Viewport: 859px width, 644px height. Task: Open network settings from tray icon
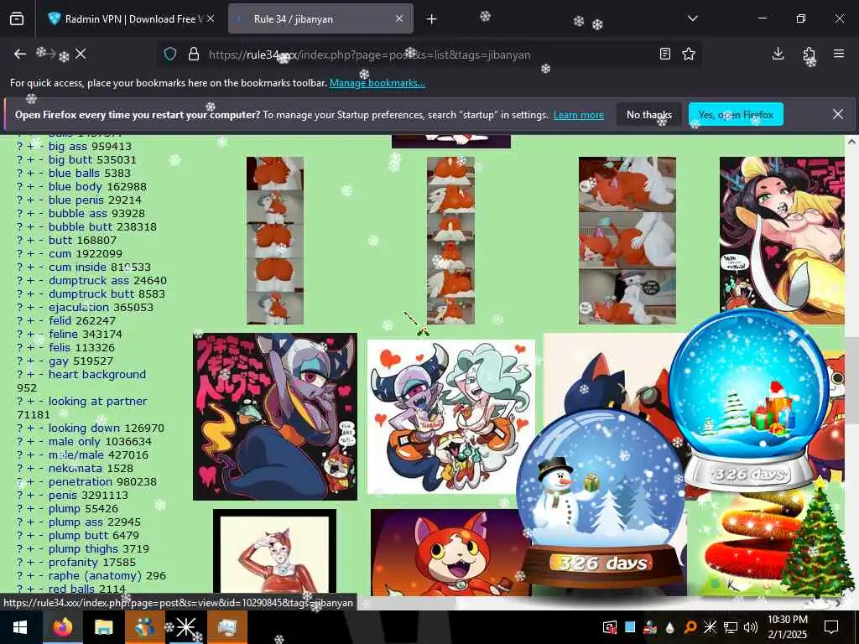click(731, 627)
